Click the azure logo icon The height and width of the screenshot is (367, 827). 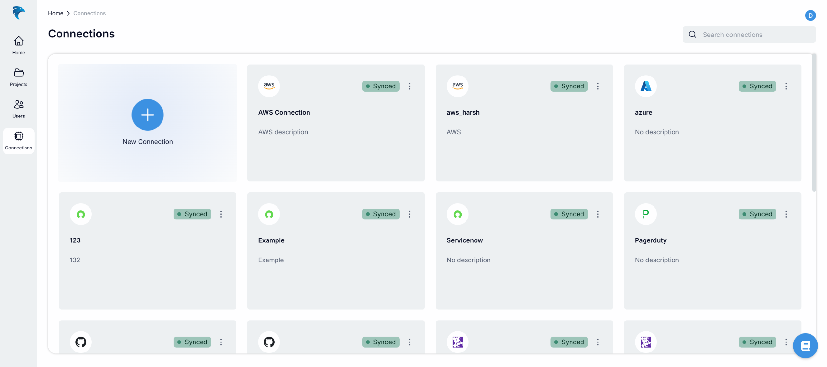(x=645, y=86)
